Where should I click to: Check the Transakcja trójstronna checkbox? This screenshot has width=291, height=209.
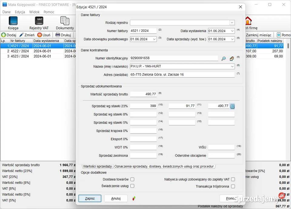click(233, 186)
